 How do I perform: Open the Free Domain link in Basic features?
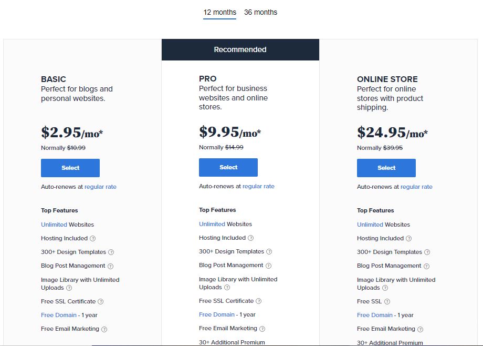(55, 315)
